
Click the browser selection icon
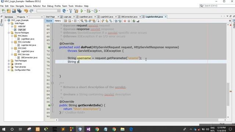click(64, 11)
